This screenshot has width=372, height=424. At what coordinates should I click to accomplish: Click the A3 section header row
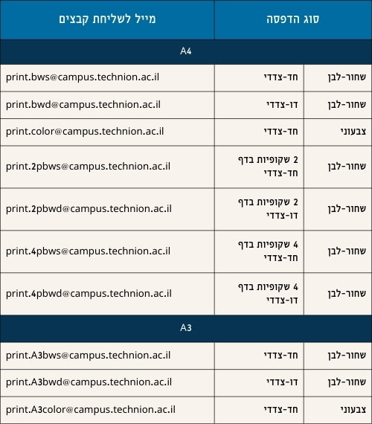tap(186, 328)
